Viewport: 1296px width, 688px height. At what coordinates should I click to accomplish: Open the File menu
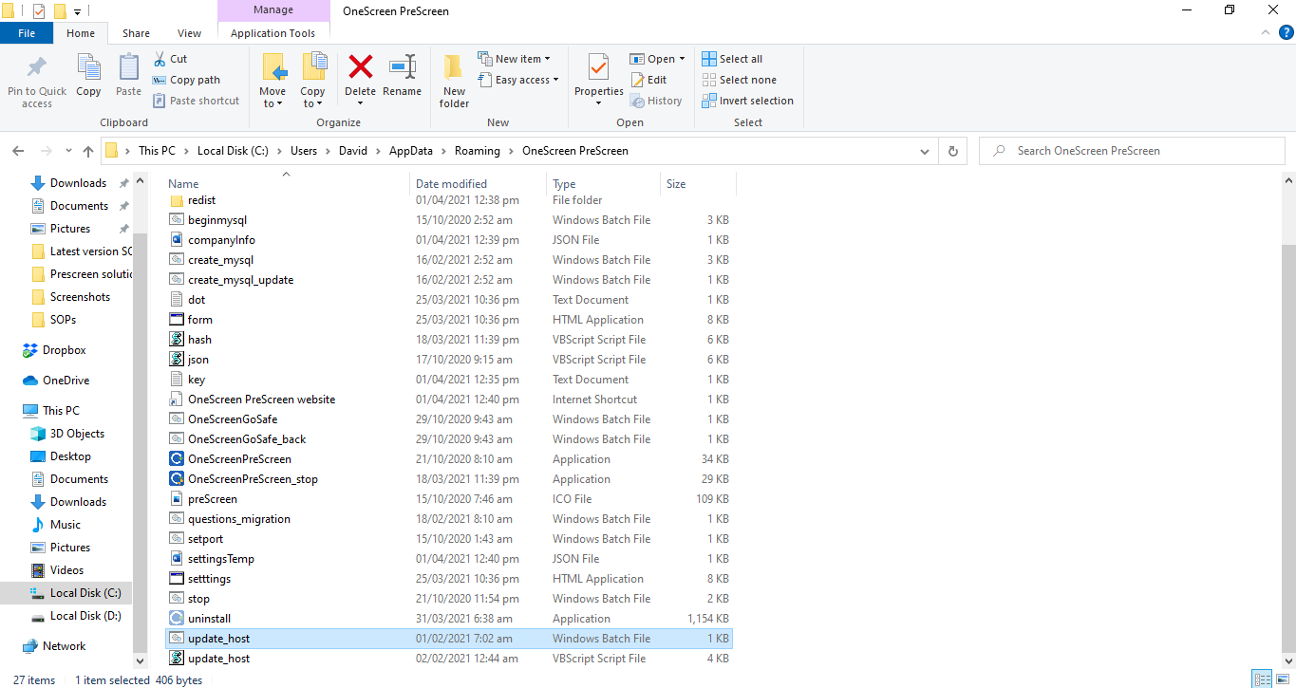27,33
